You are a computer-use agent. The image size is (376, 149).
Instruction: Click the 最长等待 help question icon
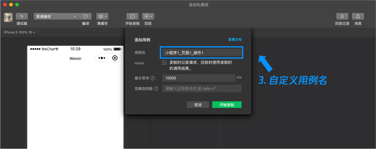[x=152, y=78]
